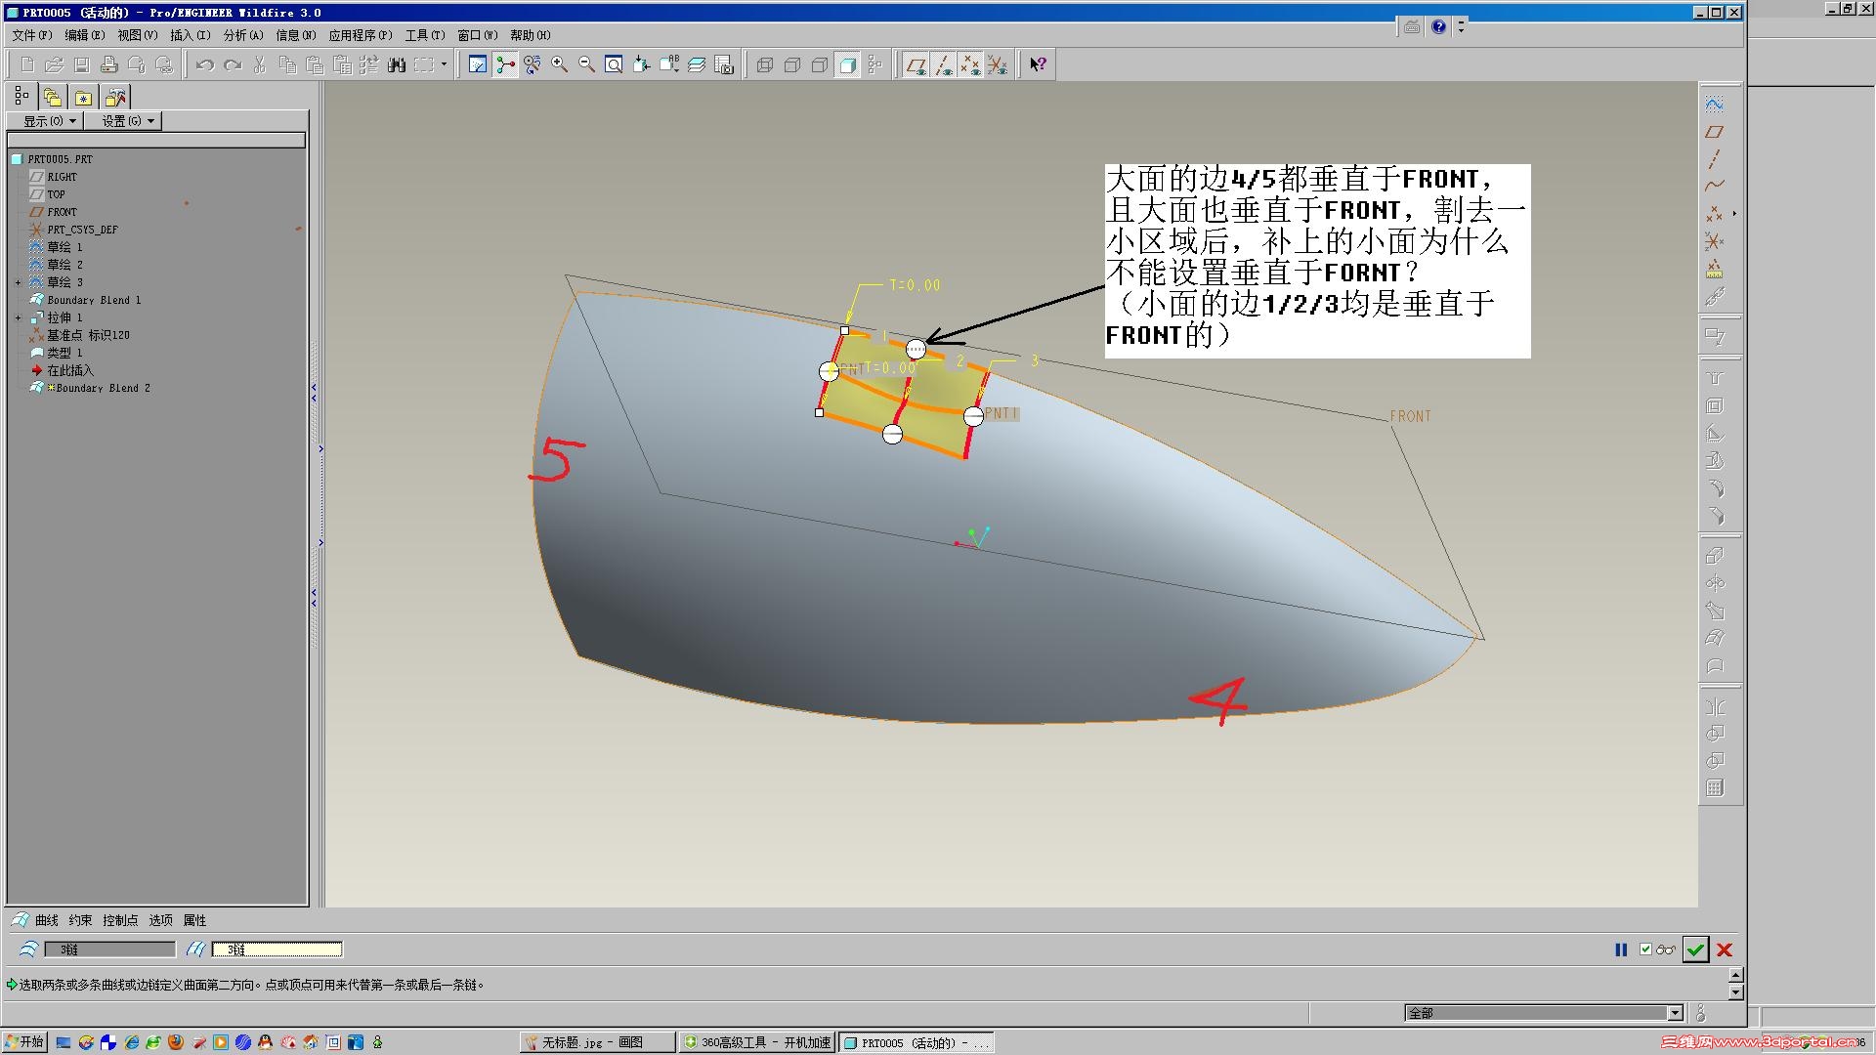Click the red X cancel feature button
The image size is (1876, 1055).
(x=1725, y=949)
